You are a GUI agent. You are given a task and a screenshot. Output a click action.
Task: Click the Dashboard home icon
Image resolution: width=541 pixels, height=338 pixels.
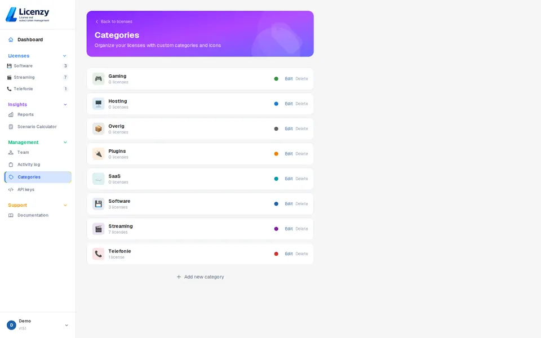[11, 39]
